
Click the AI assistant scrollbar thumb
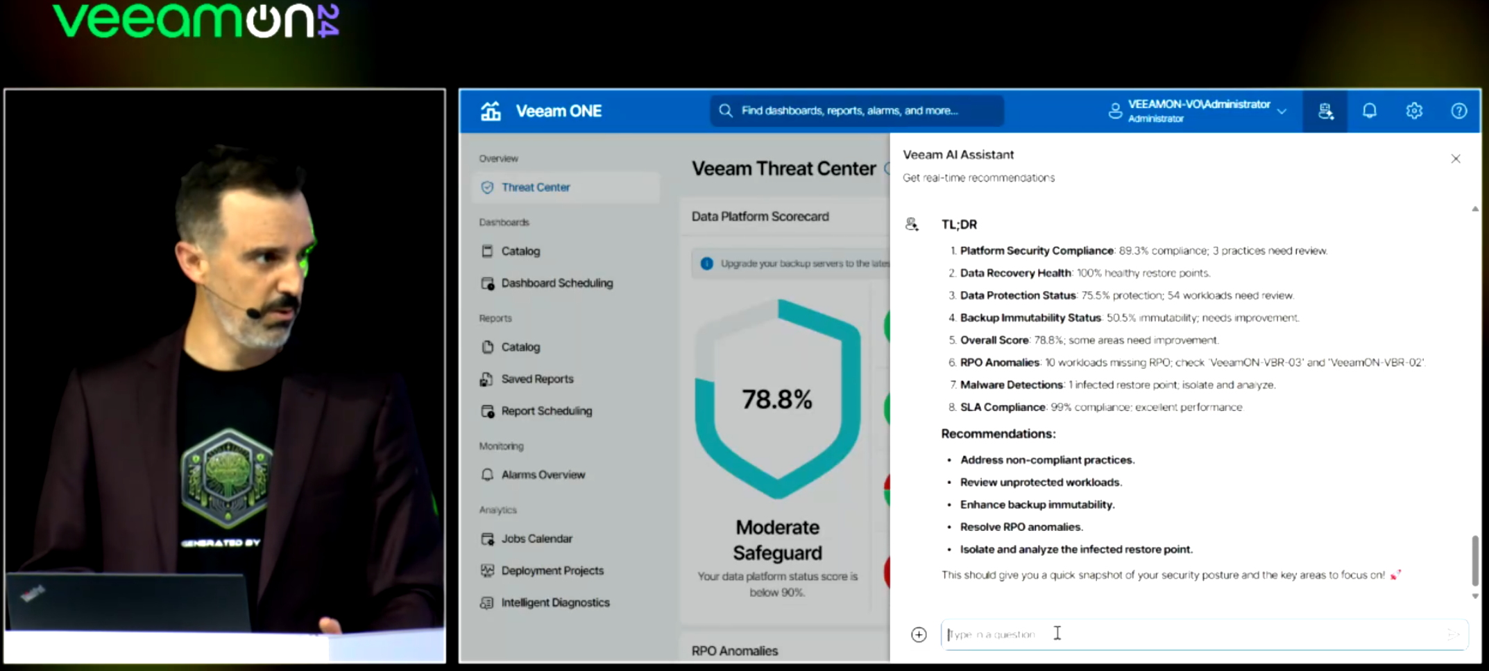tap(1475, 560)
